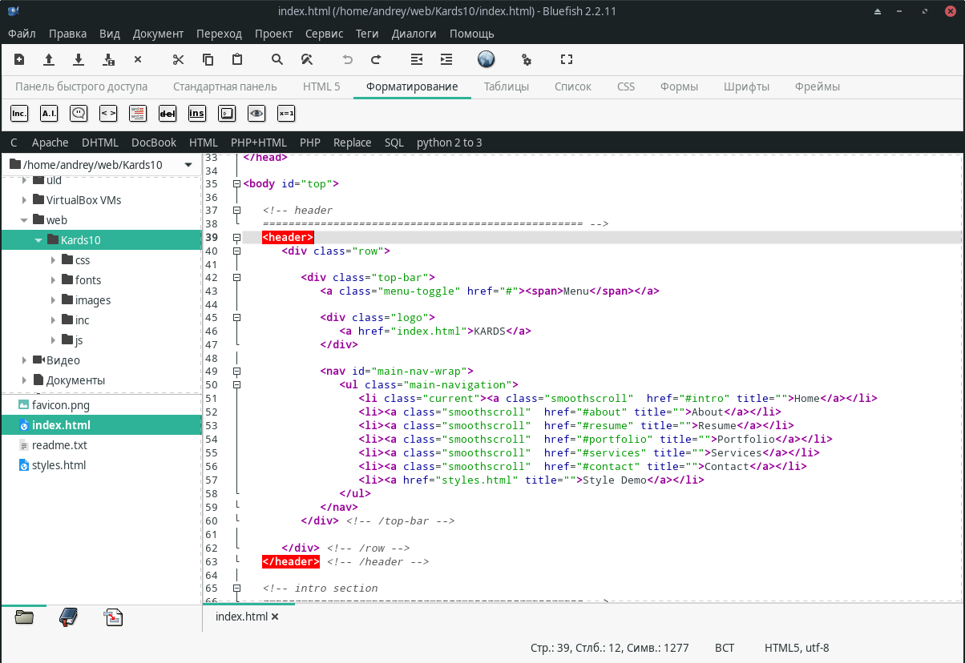This screenshot has width=965, height=663.
Task: Click the Paste clipboard icon
Action: point(237,59)
